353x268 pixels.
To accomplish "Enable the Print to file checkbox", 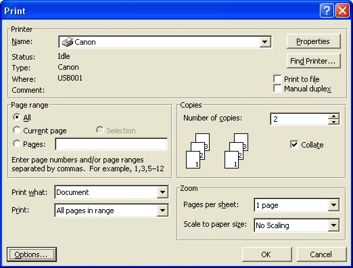I will (277, 79).
